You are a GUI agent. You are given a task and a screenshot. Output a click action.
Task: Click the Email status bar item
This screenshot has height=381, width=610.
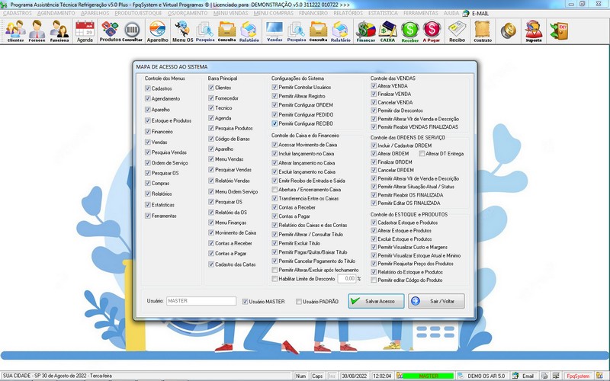tap(524, 376)
